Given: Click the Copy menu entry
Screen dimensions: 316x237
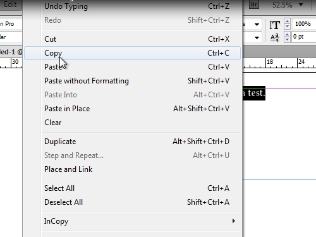Looking at the screenshot, I should pyautogui.click(x=132, y=53).
